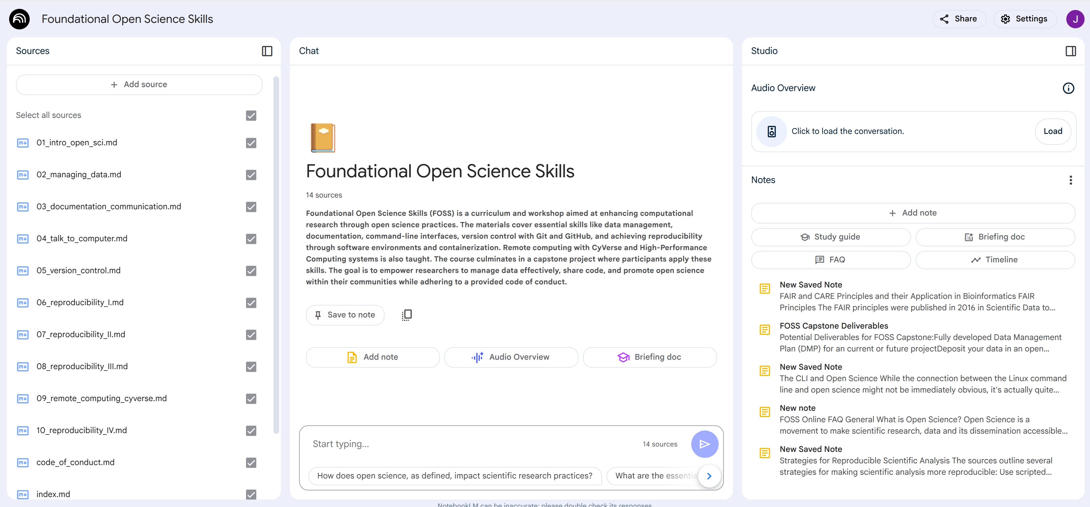Viewport: 1090px width, 507px height.
Task: Click the copy summary icon
Action: [406, 315]
